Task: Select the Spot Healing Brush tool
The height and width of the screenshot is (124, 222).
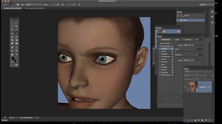Action: [12, 33]
